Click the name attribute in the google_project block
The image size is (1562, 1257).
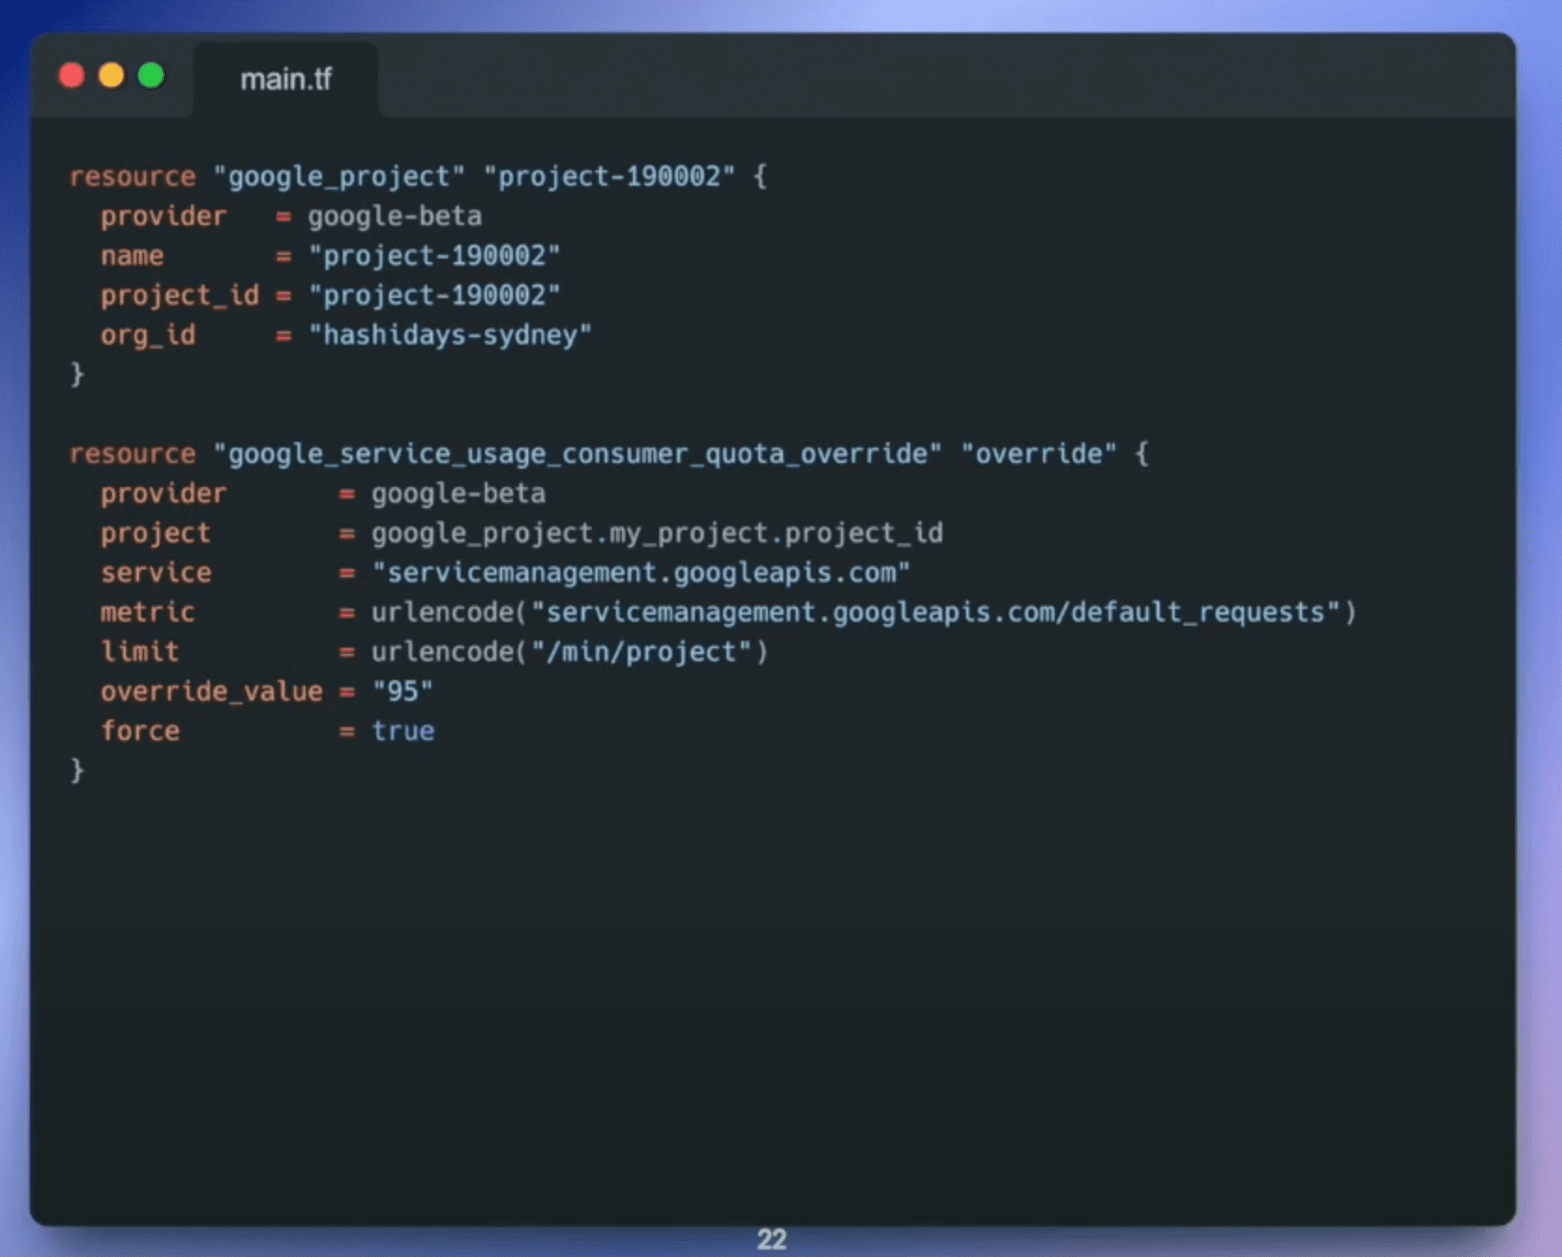pos(132,256)
